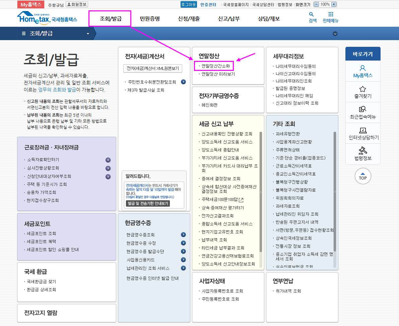The height and width of the screenshot is (326, 399).
Task: Select 신고/납부 main menu
Action: coord(229,19)
